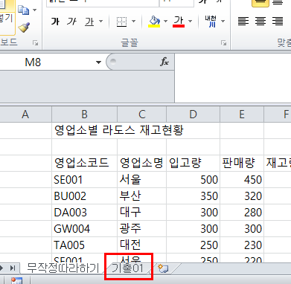Select the 영업소코드 header cell

pyautogui.click(x=84, y=163)
